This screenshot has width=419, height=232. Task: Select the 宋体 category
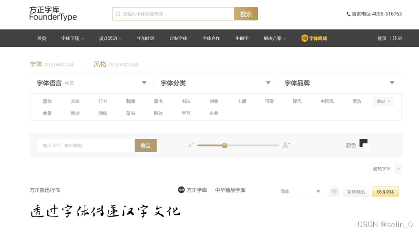75,101
